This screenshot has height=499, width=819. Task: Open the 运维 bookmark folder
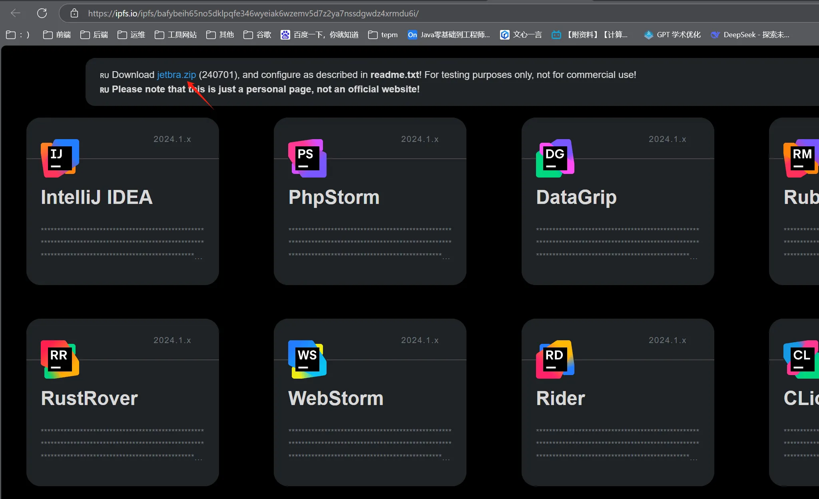131,35
